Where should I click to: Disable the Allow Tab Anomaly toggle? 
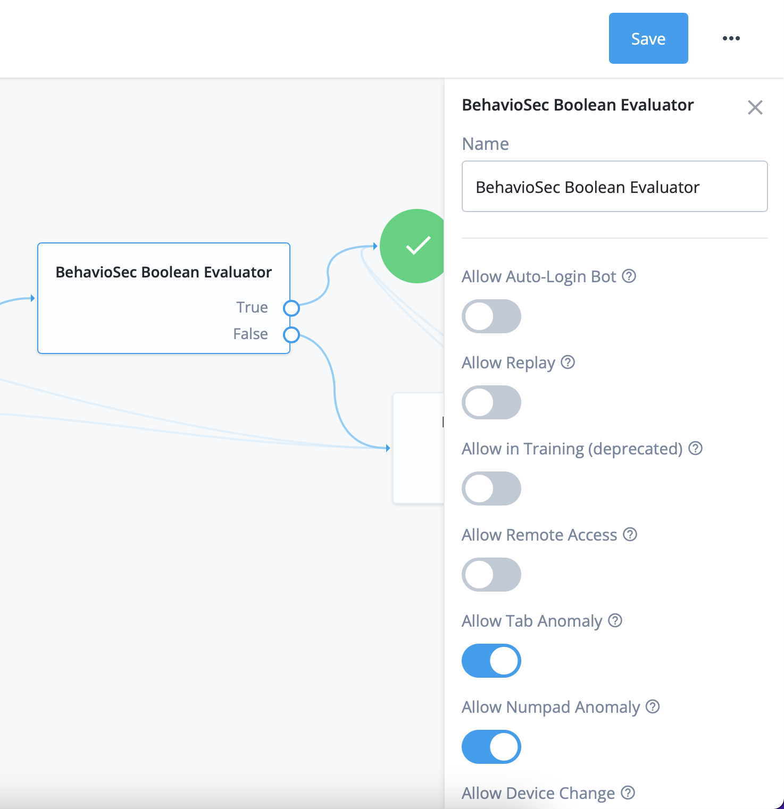491,661
